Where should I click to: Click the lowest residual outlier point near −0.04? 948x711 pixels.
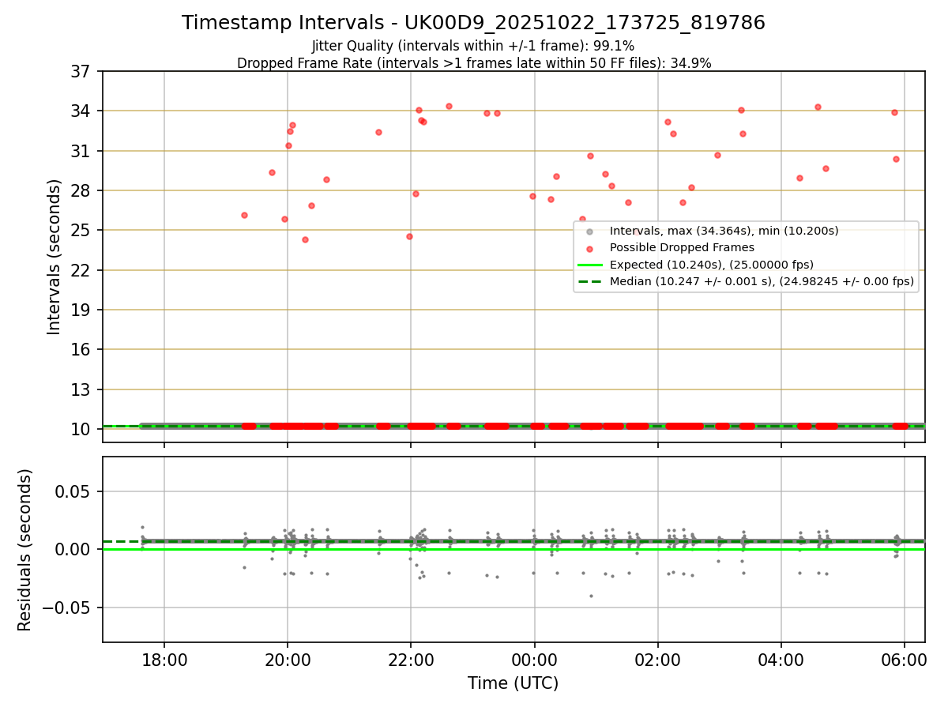590,596
